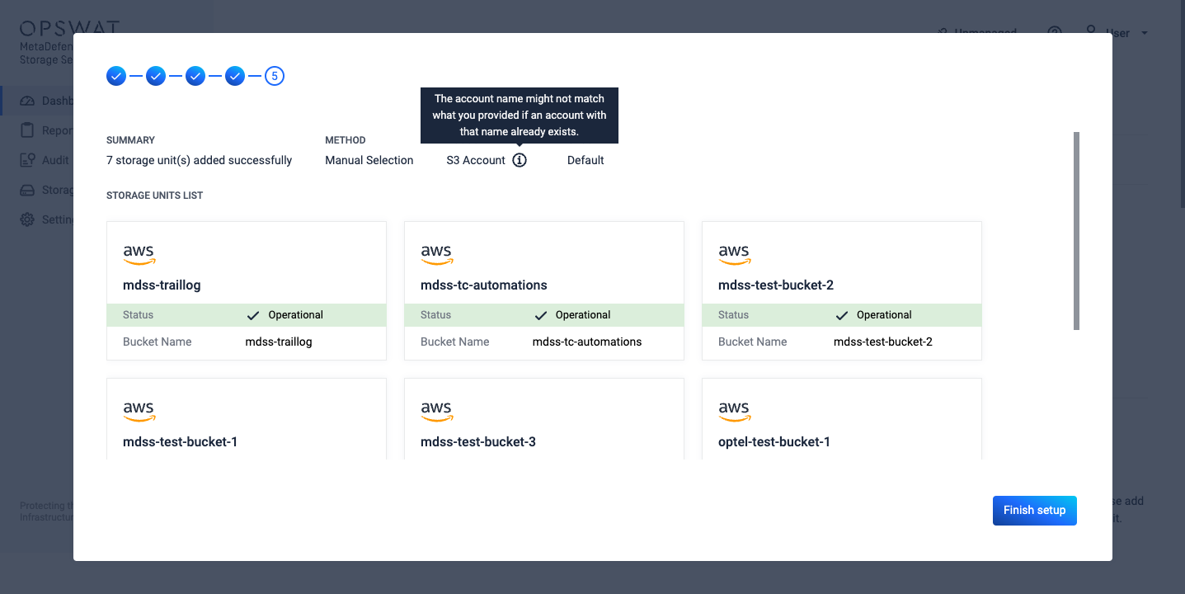Viewport: 1185px width, 594px height.
Task: Click the info icon next to S3 Account
Action: [x=520, y=160]
